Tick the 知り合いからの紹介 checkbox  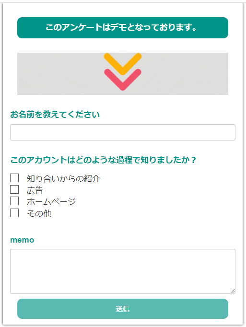[x=14, y=178]
